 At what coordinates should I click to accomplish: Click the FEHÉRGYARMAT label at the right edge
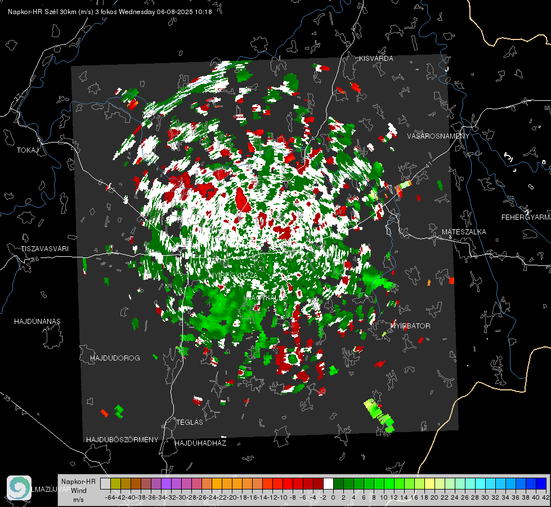point(526,217)
